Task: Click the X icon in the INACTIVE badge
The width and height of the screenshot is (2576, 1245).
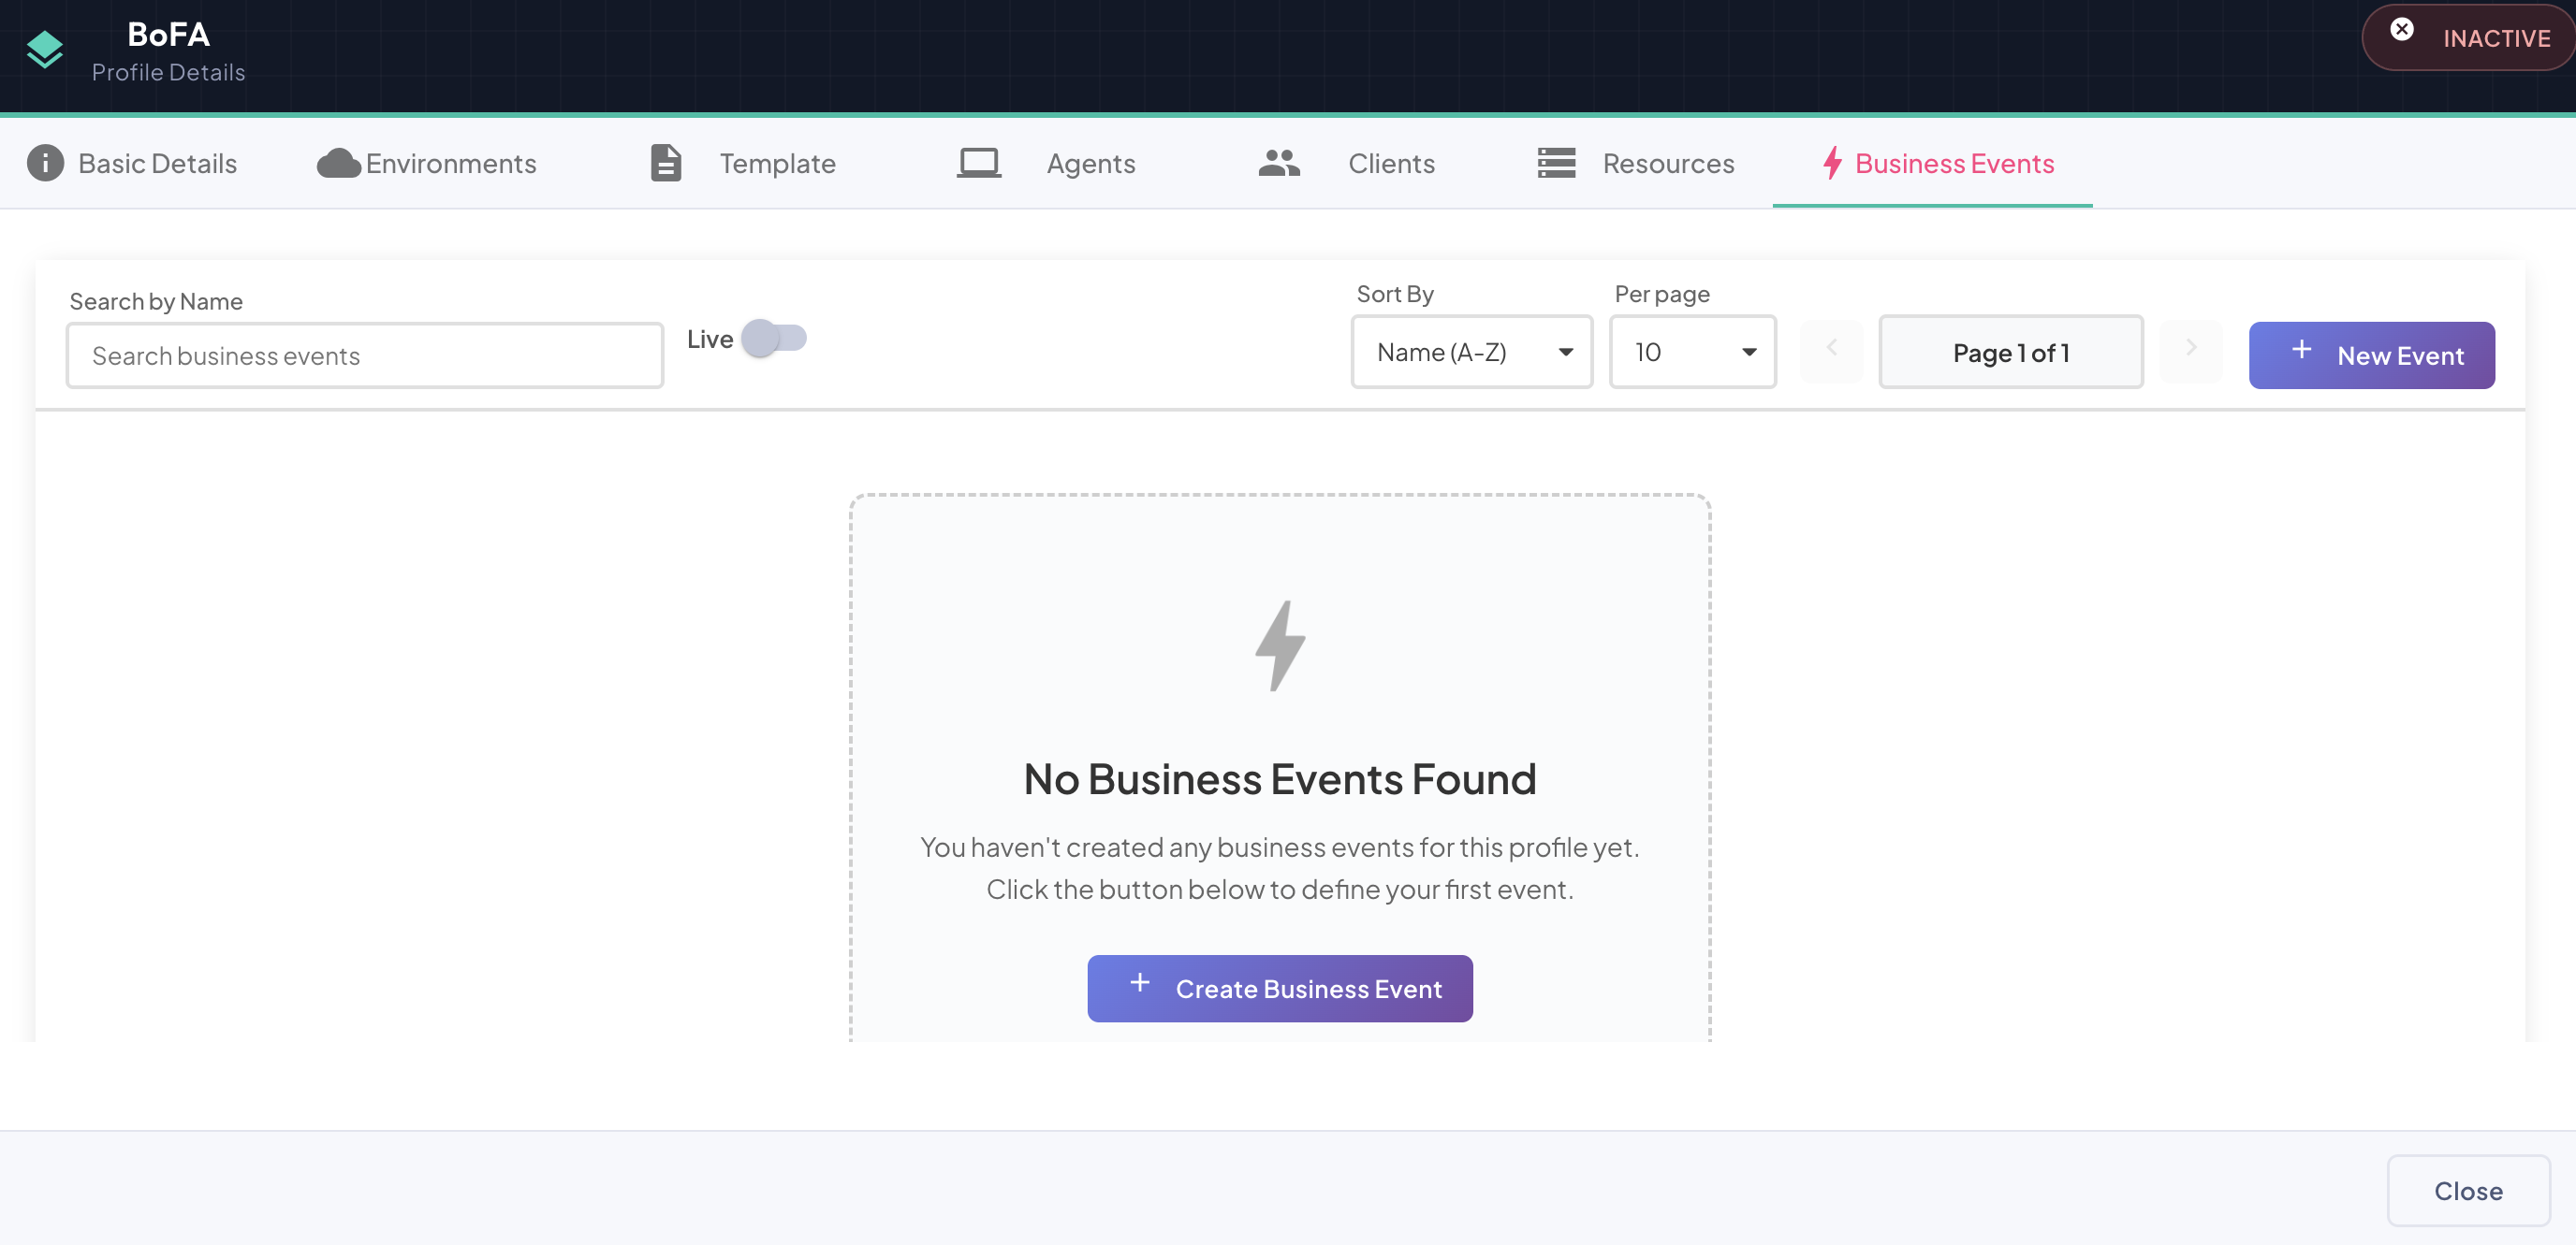Action: [x=2401, y=30]
